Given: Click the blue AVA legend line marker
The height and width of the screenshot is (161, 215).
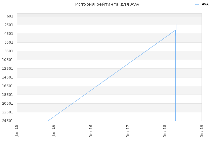Looking at the screenshot, I should pos(197,5).
